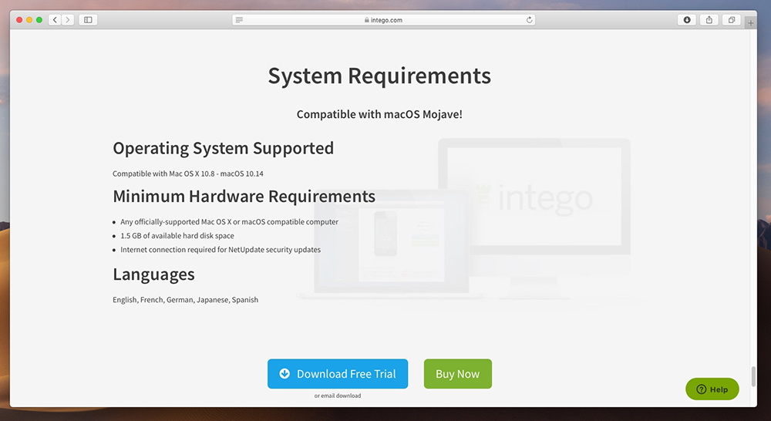Open the 'or email download' link

coord(338,396)
